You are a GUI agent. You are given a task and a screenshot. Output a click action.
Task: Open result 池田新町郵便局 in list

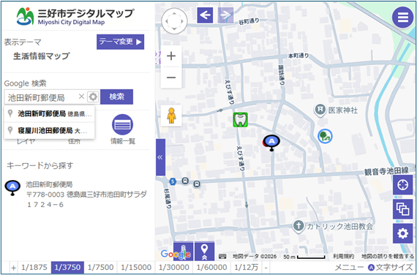tap(49, 184)
